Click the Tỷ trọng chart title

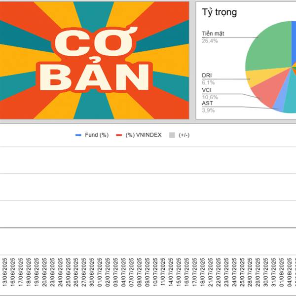(220, 12)
